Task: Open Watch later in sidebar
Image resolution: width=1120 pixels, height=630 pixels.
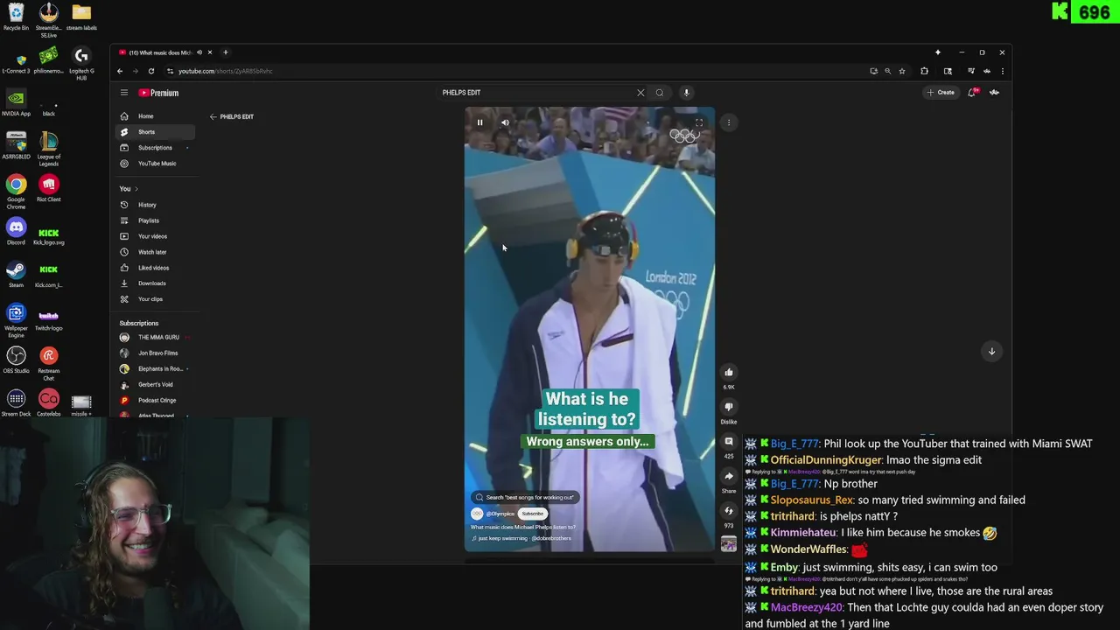Action: [155, 252]
